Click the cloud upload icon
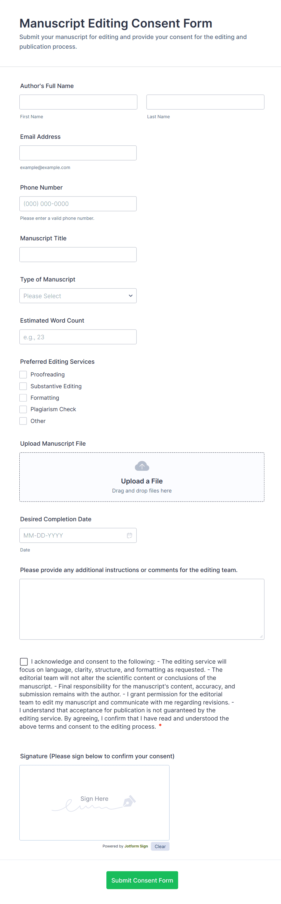The image size is (281, 904). (x=142, y=466)
